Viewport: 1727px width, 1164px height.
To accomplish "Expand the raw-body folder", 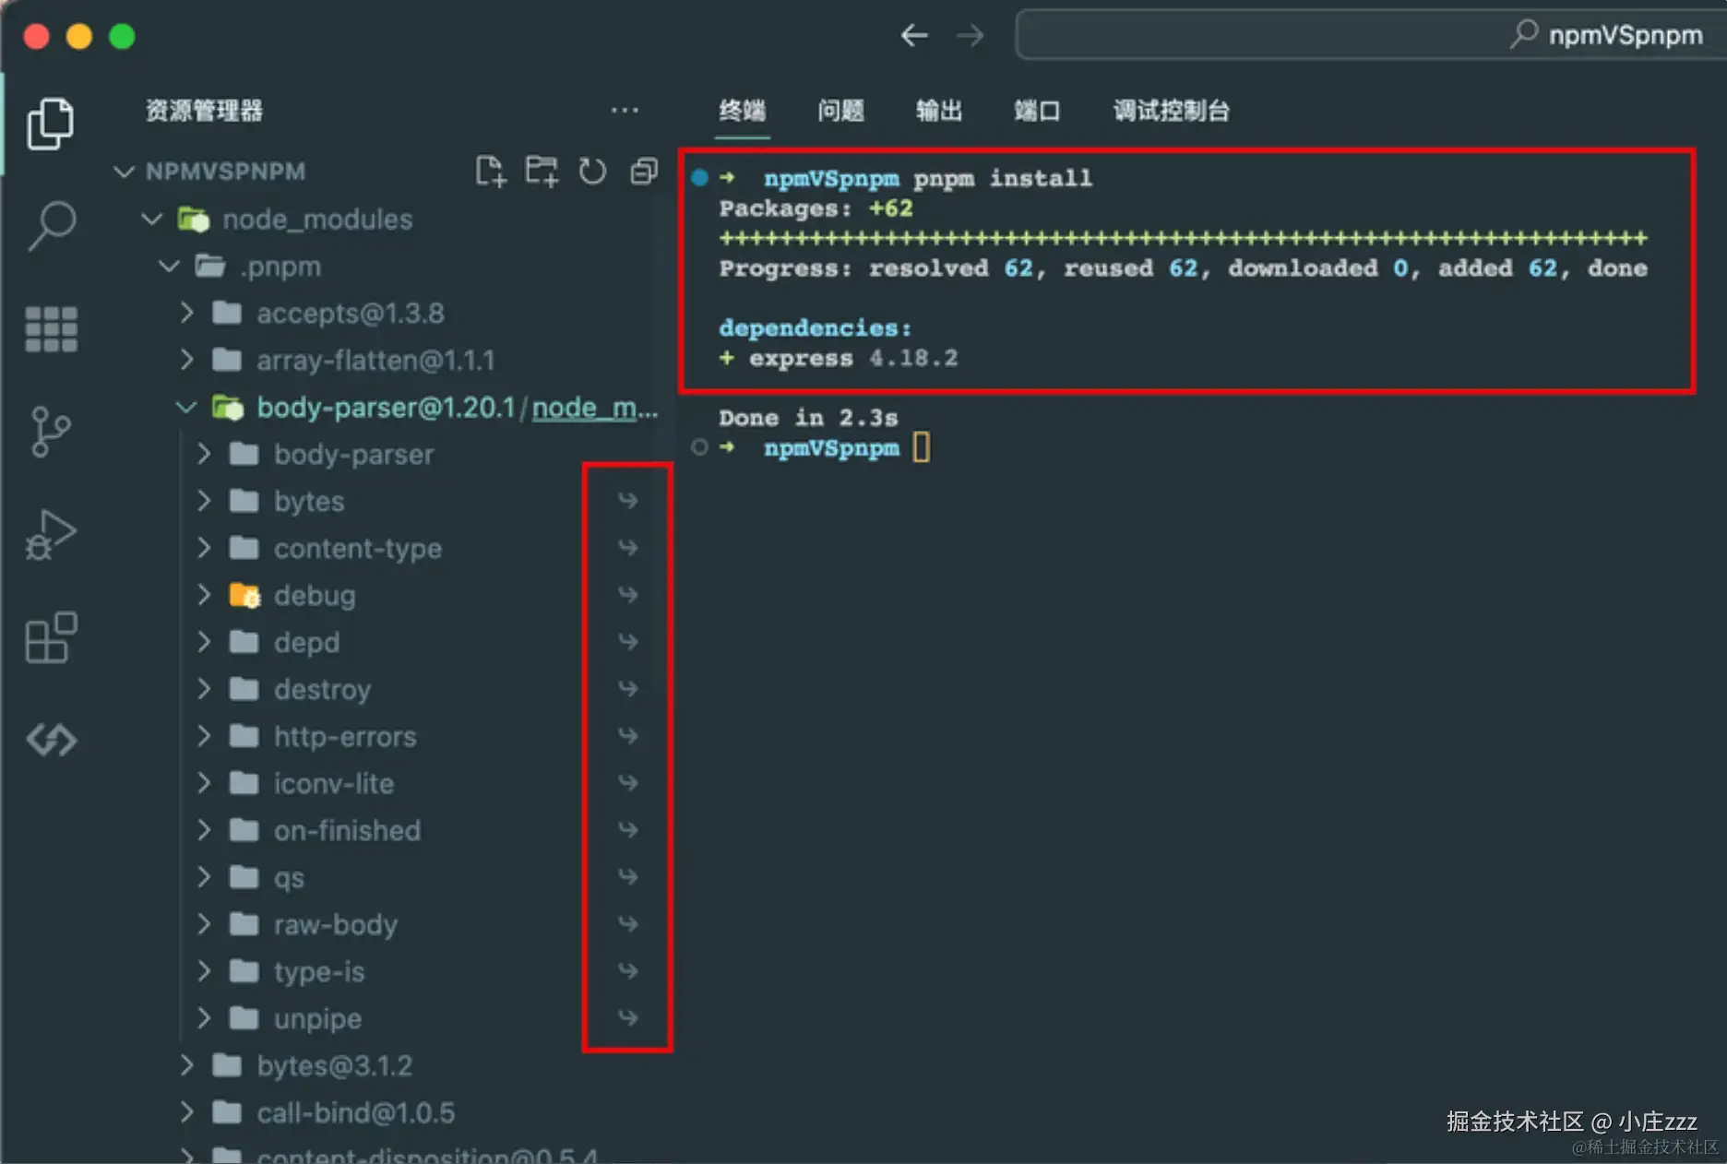I will tap(204, 924).
